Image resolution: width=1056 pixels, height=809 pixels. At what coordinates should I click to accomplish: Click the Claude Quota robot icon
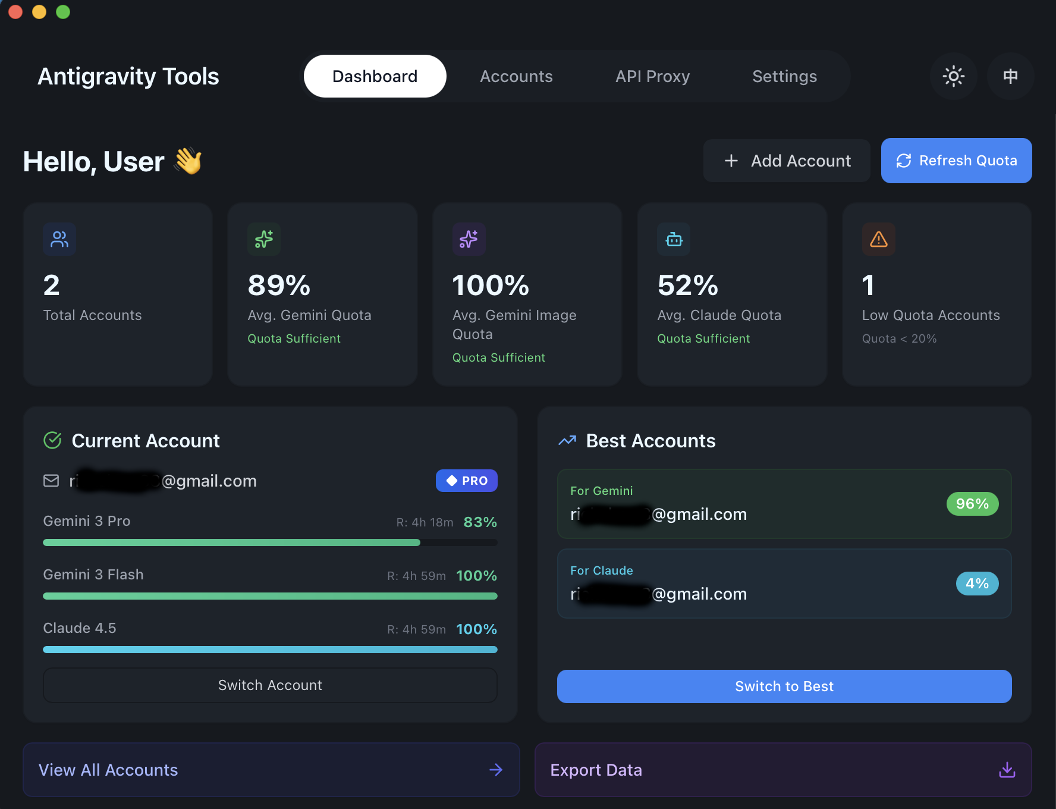(674, 239)
